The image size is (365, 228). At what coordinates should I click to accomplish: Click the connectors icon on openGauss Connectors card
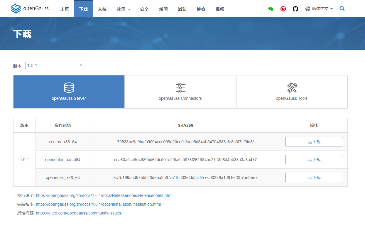pyautogui.click(x=180, y=87)
